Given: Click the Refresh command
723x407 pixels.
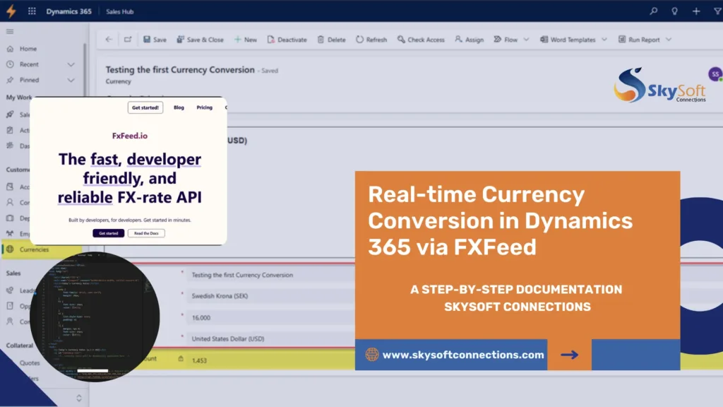Looking at the screenshot, I should pos(371,40).
